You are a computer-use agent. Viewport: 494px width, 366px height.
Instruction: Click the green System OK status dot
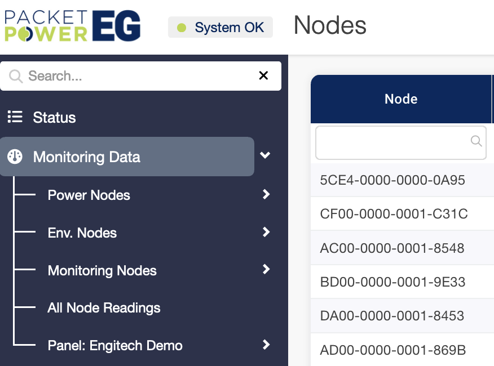click(x=182, y=28)
